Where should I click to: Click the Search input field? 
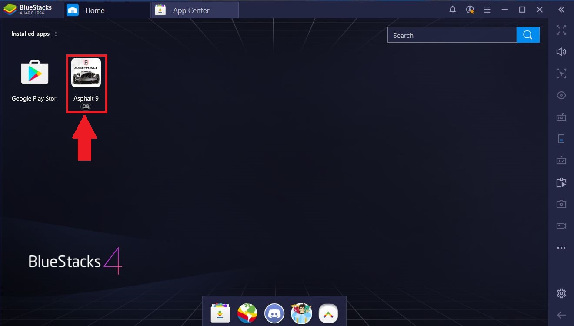(452, 35)
